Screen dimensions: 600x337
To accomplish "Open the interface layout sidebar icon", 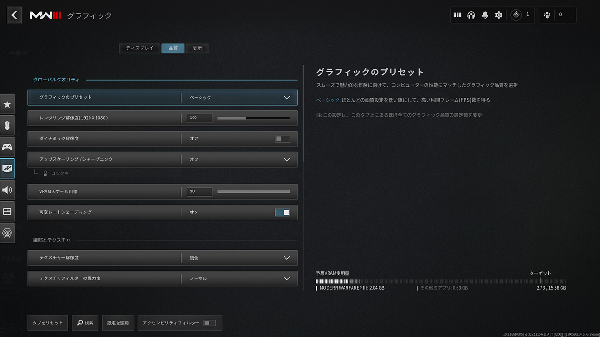I will tap(7, 212).
